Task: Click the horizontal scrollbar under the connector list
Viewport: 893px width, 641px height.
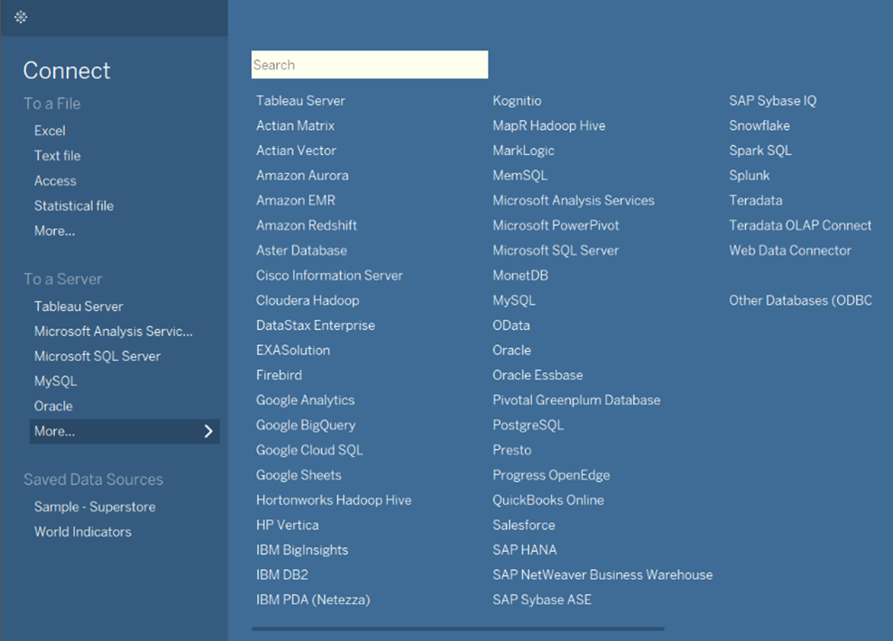Action: [458, 629]
